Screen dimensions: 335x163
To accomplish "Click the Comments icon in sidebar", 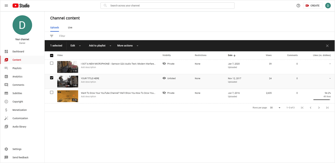I will click(x=6, y=85).
